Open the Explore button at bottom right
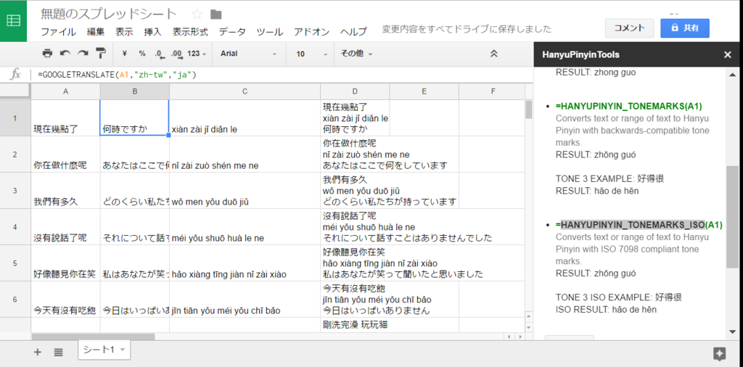 pyautogui.click(x=719, y=353)
